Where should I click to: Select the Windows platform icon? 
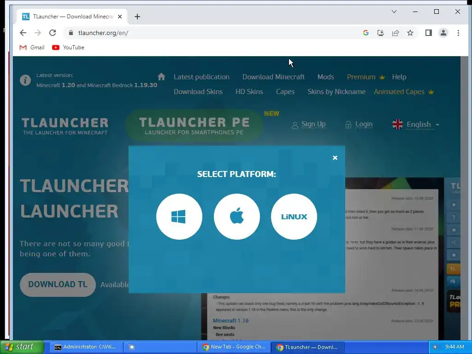coord(179,217)
